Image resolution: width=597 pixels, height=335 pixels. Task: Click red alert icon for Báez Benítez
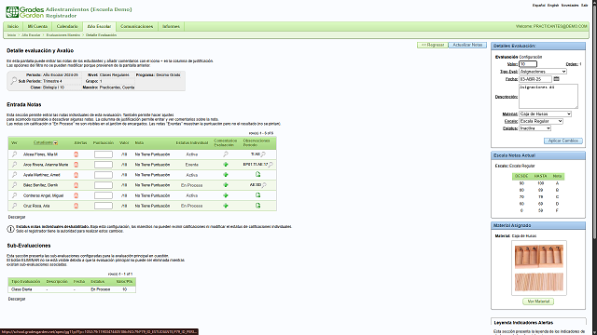click(76, 185)
